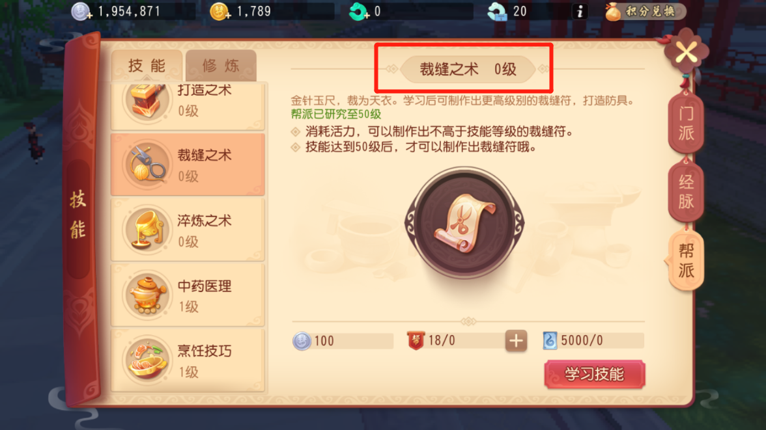Open the 门派 side tab
Viewport: 766px width, 430px height.
click(686, 124)
